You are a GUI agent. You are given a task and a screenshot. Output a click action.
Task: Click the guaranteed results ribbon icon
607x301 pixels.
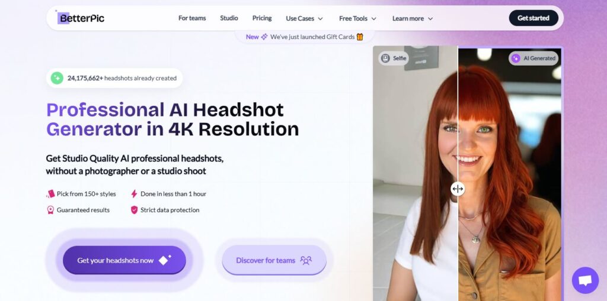[50, 210]
